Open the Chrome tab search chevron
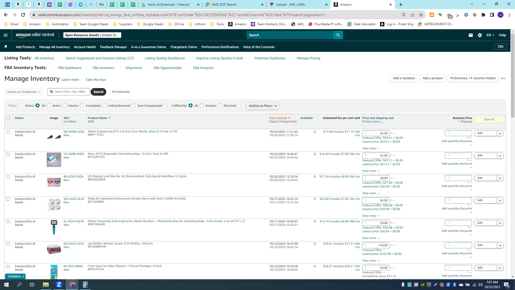 [x=472, y=4]
